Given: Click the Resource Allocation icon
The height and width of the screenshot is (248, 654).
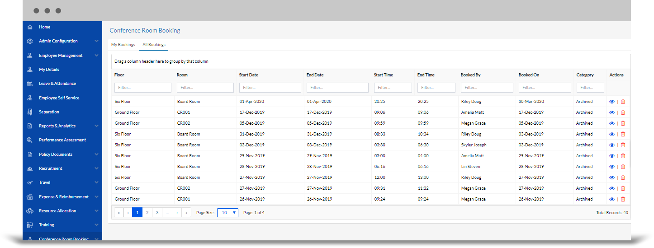Looking at the screenshot, I should click(x=30, y=211).
